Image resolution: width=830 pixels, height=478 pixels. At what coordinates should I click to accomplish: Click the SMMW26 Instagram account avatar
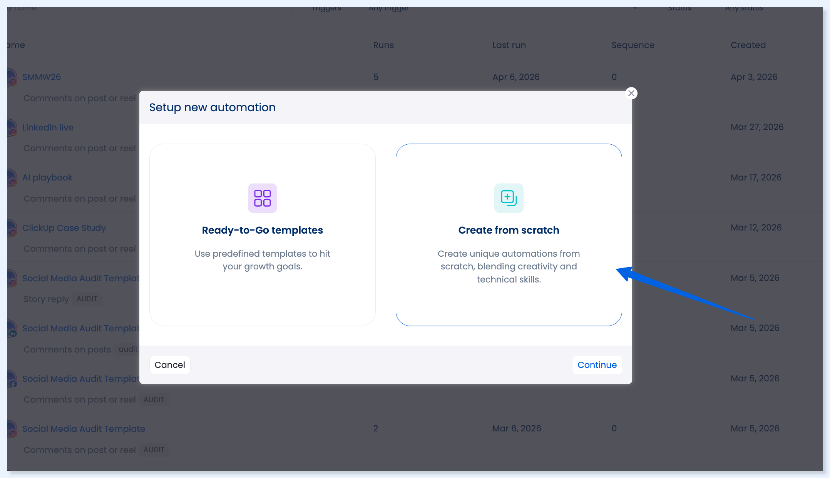(12, 77)
